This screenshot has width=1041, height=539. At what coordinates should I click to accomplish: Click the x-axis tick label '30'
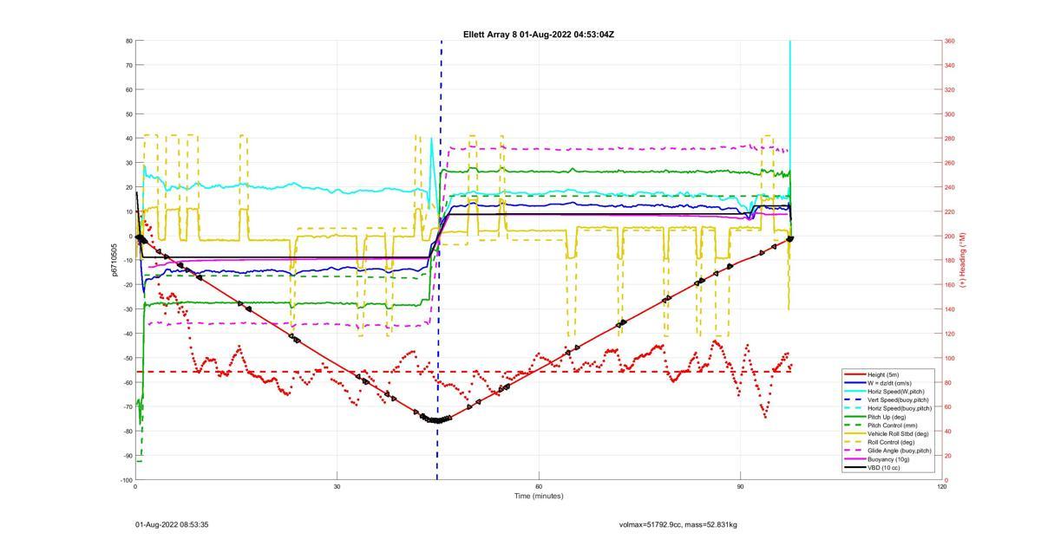[x=337, y=487]
